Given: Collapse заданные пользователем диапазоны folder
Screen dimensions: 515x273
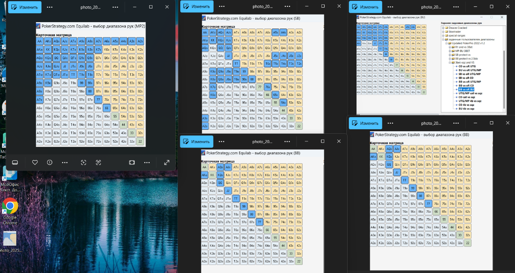Looking at the screenshot, I should coord(443,39).
